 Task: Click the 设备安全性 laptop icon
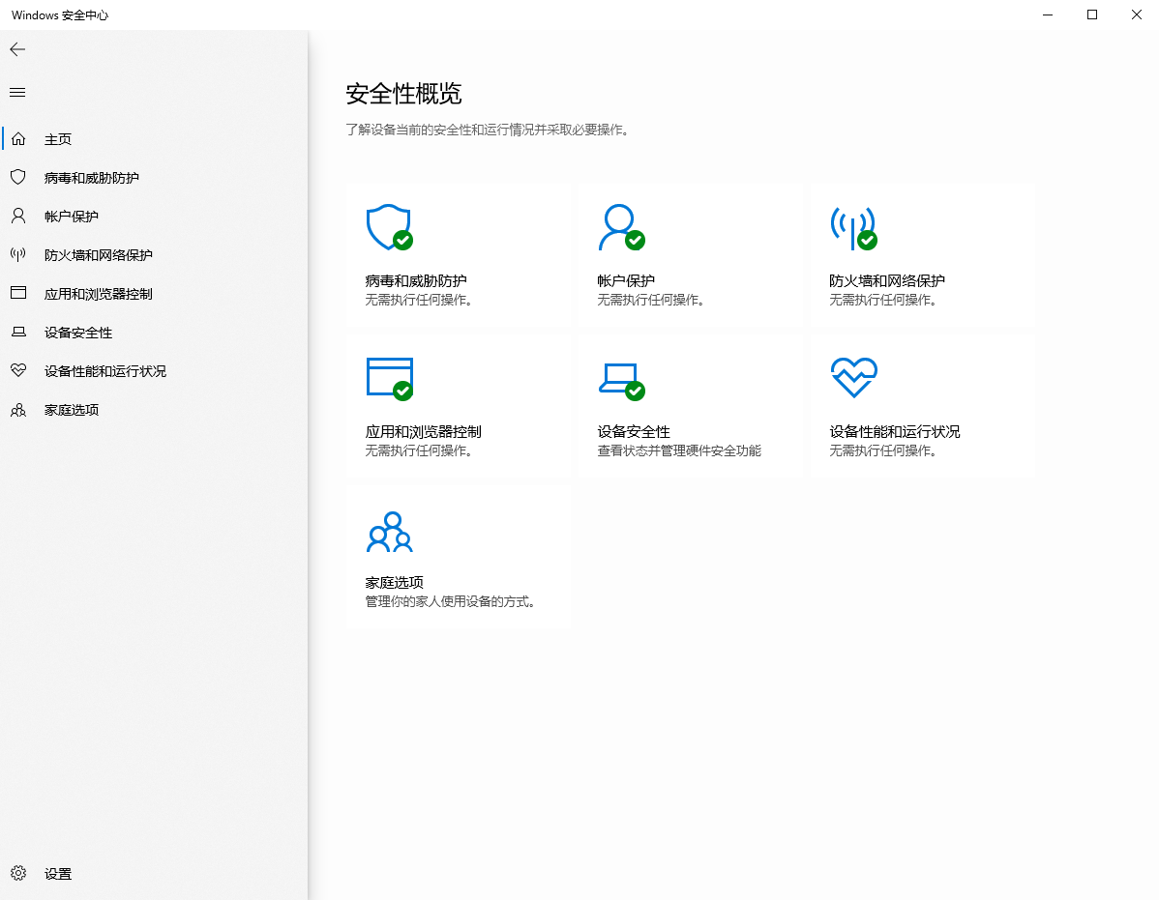click(621, 378)
